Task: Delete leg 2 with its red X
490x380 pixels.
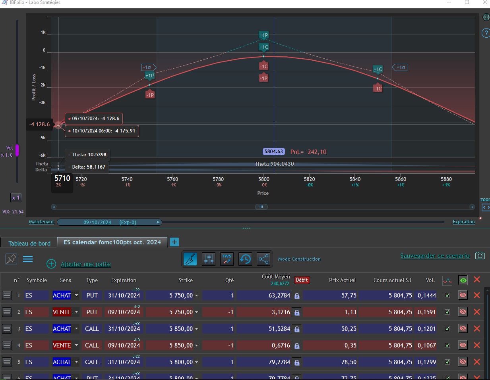Action: 477,312
